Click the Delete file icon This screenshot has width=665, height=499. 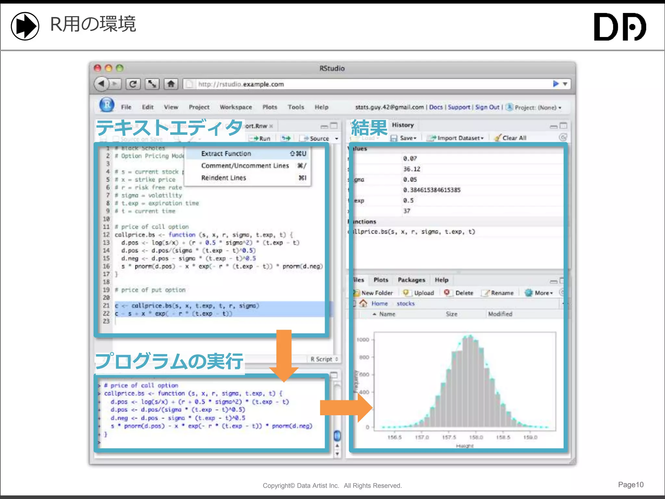[447, 293]
